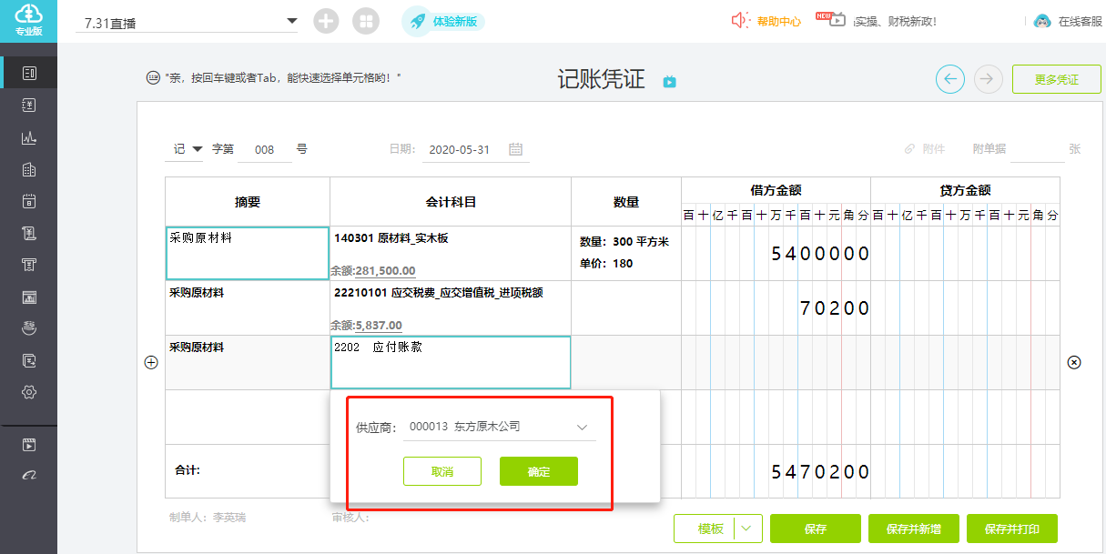This screenshot has width=1106, height=554.
Task: Click the 制单人: 李英瑞 label
Action: pyautogui.click(x=208, y=518)
